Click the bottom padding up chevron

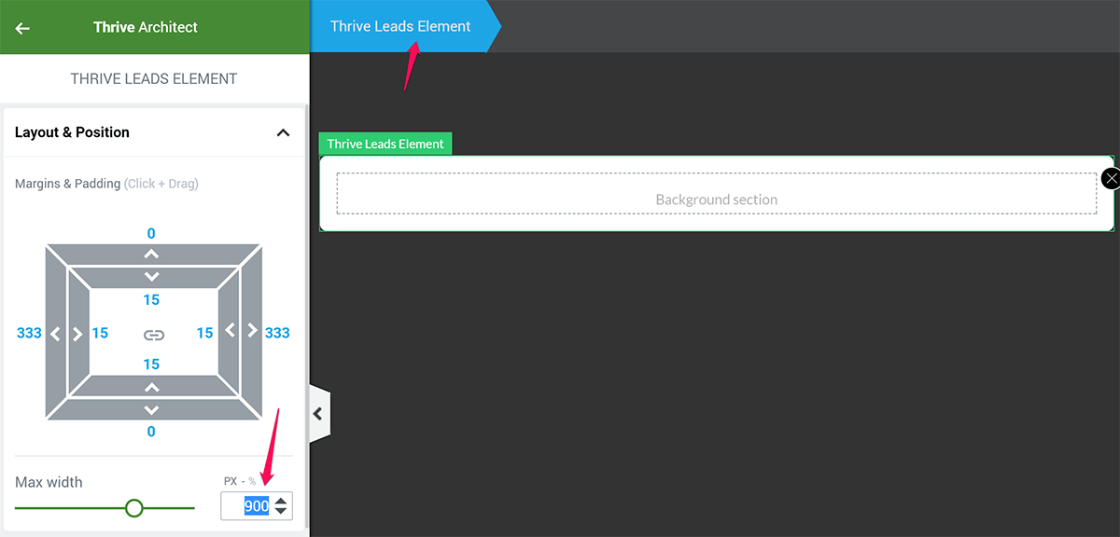151,388
